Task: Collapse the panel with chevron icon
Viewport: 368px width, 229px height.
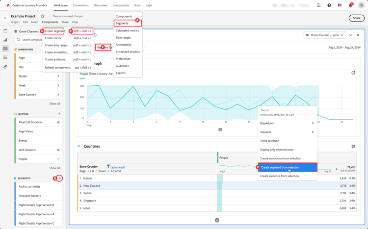Action: tap(351, 35)
